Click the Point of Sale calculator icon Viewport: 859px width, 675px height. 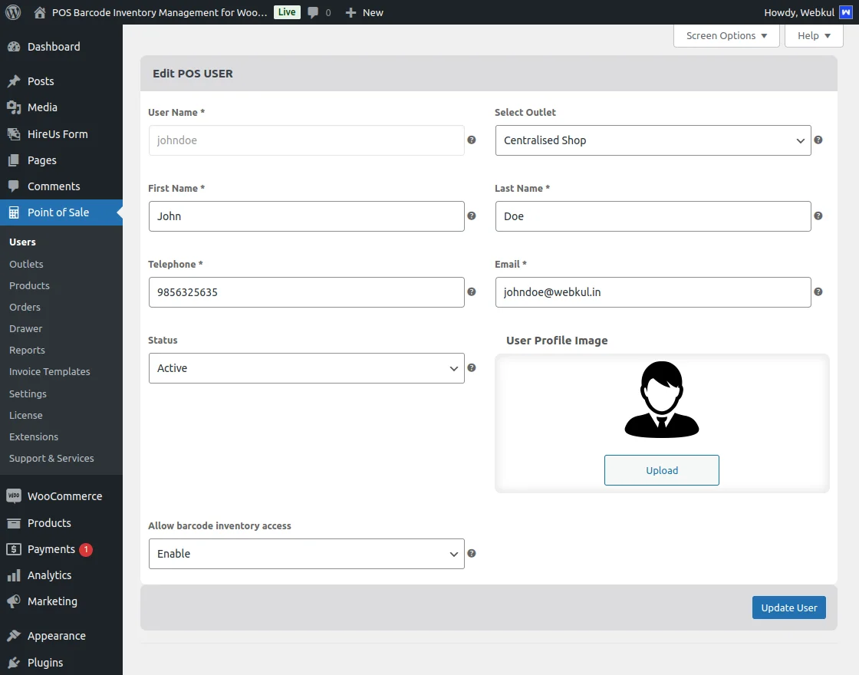(14, 212)
